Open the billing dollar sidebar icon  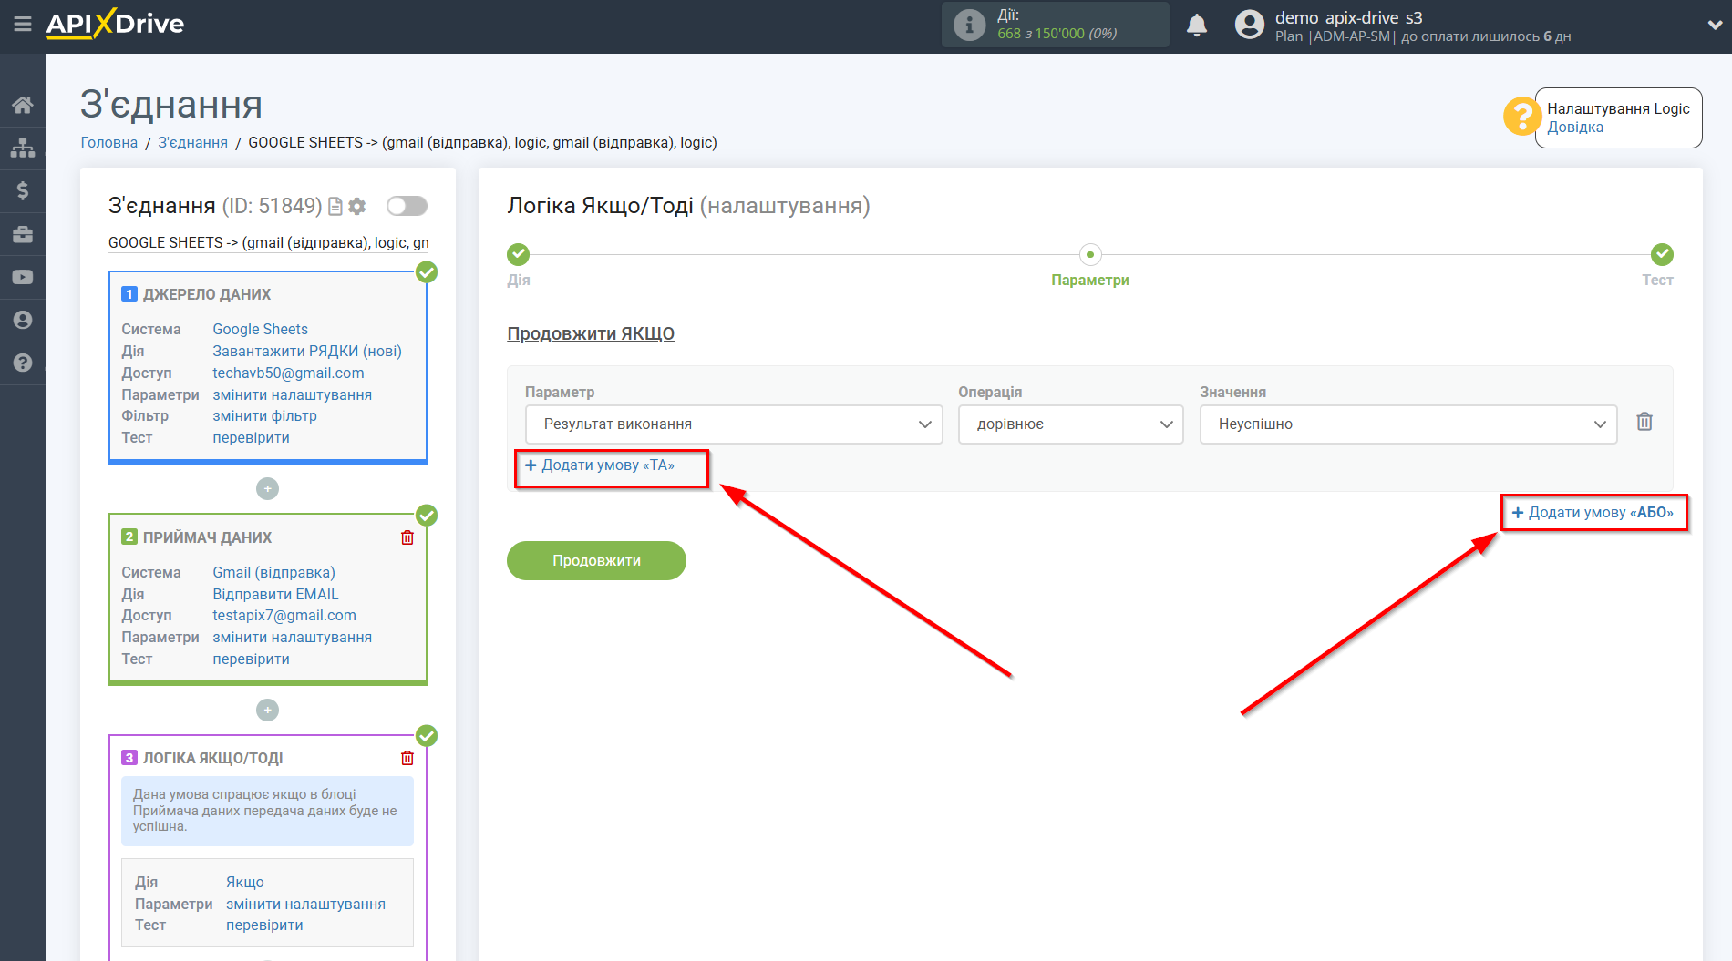pyautogui.click(x=23, y=190)
